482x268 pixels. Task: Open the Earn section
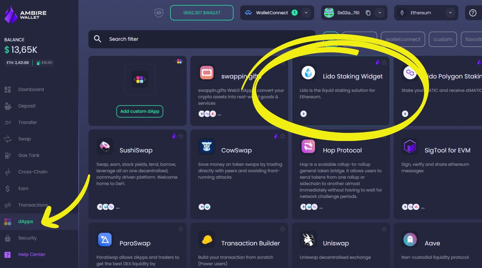click(23, 189)
